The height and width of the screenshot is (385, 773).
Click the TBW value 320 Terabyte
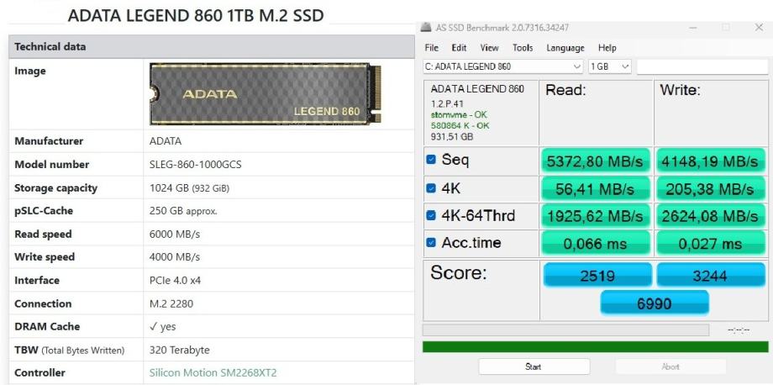coord(180,350)
